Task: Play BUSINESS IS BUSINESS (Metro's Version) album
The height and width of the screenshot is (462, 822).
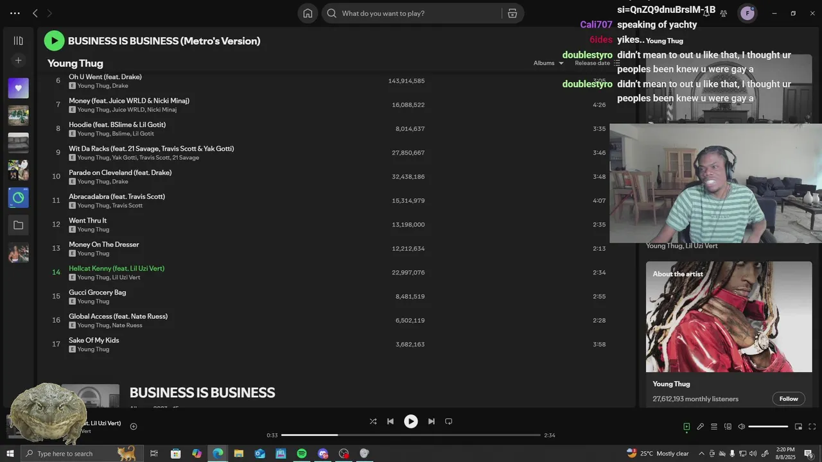Action: click(x=54, y=41)
